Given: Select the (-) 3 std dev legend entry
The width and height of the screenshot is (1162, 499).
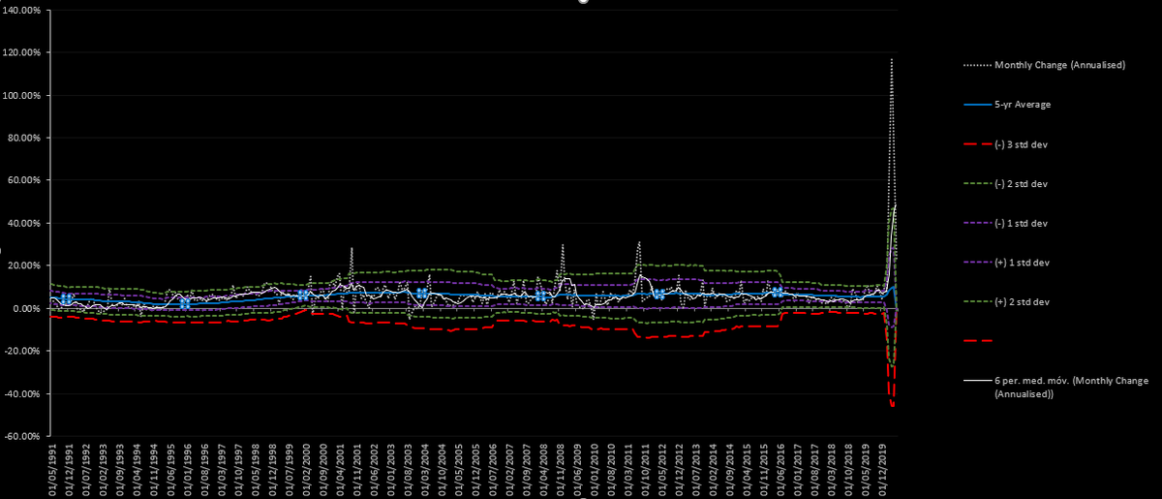Looking at the screenshot, I should 1007,144.
